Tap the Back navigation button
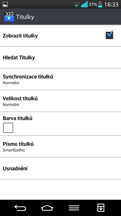This screenshot has width=121, height=216. tap(20, 208)
